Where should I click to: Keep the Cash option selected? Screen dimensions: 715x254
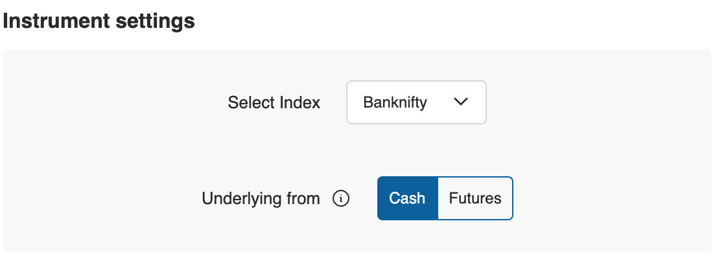407,198
